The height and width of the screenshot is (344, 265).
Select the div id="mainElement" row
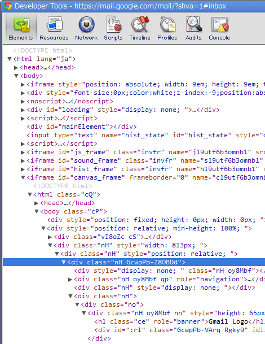pyautogui.click(x=82, y=127)
